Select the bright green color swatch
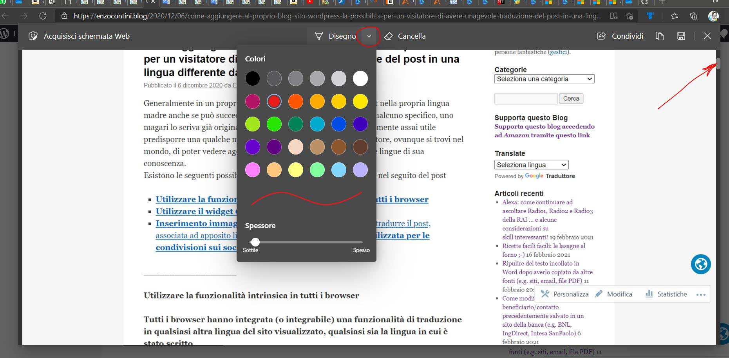The image size is (729, 358). click(x=274, y=124)
